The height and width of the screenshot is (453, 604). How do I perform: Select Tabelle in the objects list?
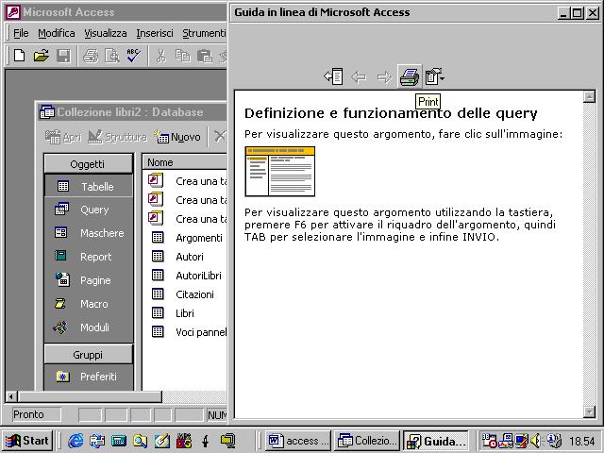point(88,187)
